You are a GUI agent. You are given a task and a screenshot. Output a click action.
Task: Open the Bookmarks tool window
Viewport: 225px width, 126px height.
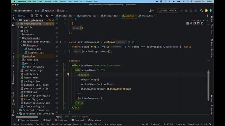[x=13, y=78]
